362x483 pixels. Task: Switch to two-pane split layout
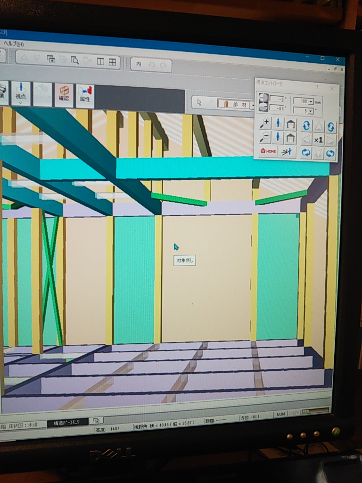(x=100, y=61)
